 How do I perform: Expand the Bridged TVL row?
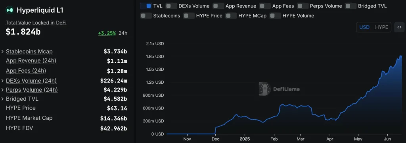pyautogui.click(x=3, y=99)
